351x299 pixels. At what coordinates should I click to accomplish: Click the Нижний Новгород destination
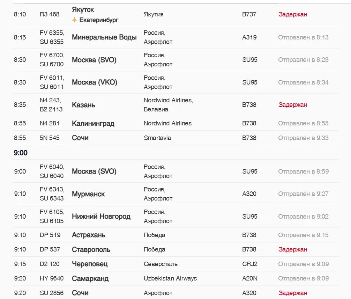click(x=101, y=217)
